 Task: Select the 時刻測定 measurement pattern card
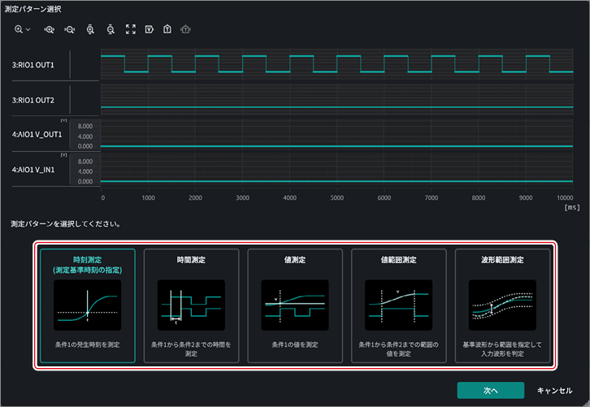click(x=88, y=305)
